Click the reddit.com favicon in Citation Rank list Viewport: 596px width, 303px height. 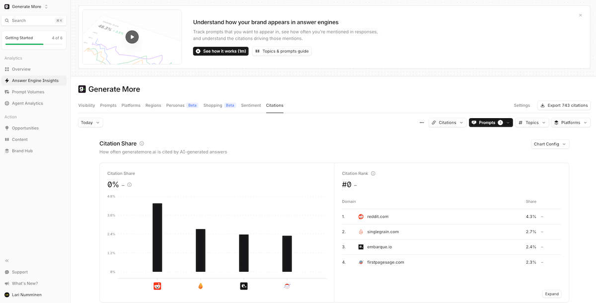(361, 217)
